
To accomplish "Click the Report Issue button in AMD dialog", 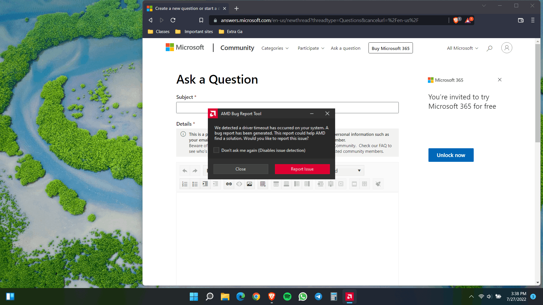I will [x=302, y=169].
